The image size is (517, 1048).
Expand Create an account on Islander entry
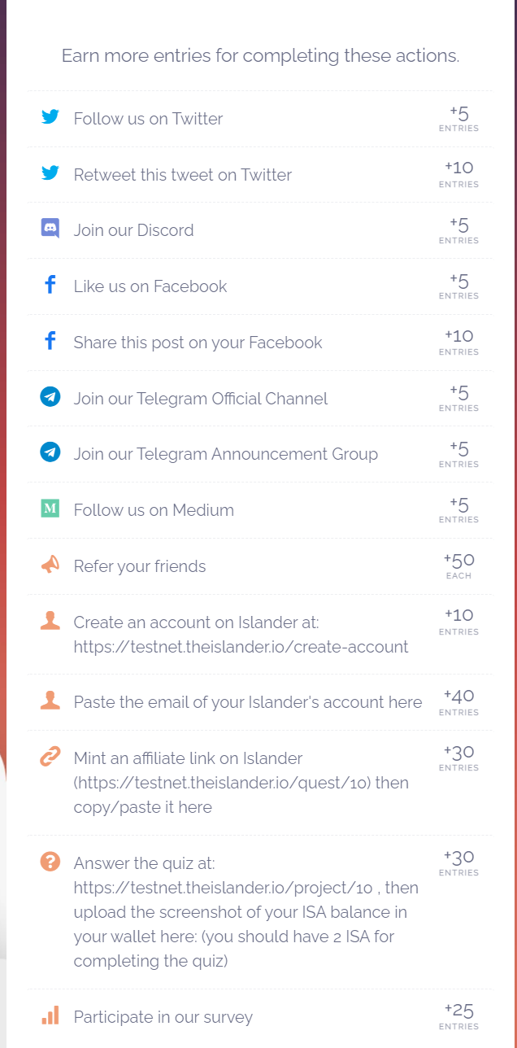(241, 635)
